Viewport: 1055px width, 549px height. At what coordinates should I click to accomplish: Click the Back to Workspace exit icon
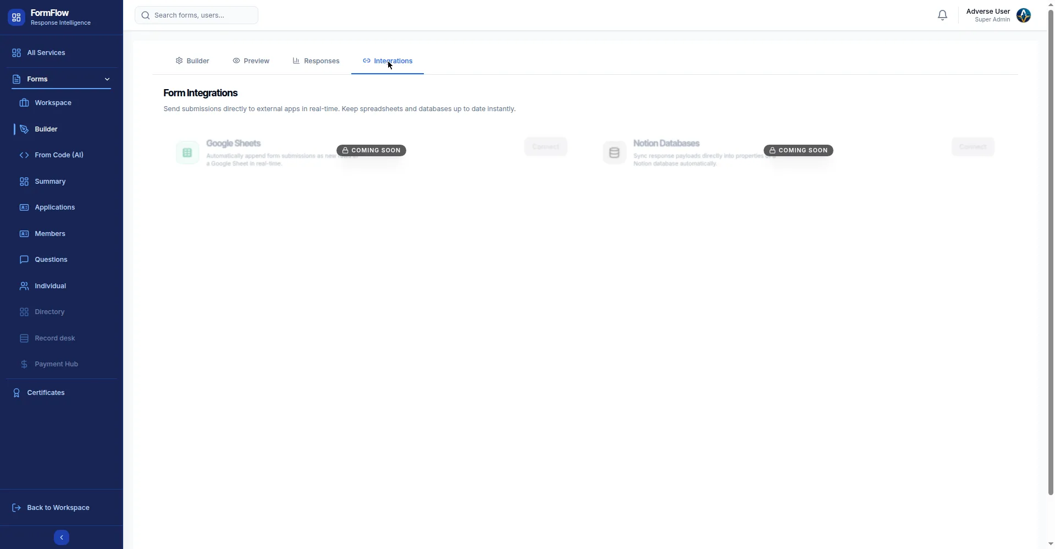[x=16, y=508]
